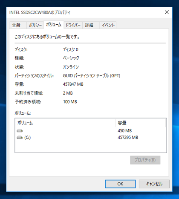Switch to the 詳細 tab

[91, 25]
